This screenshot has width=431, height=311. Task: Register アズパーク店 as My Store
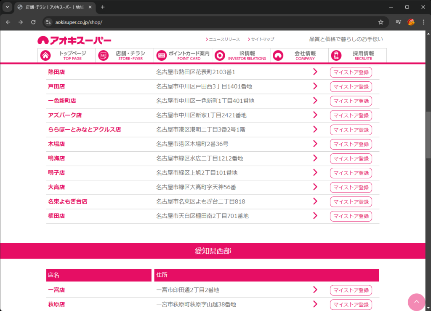(x=351, y=115)
